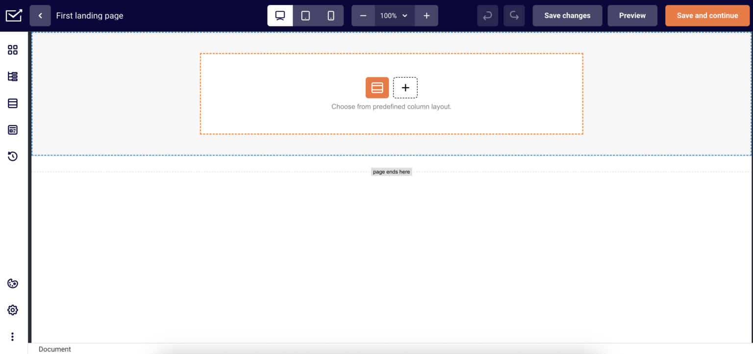Add a new element with the dashed plus box
The height and width of the screenshot is (354, 753).
[x=405, y=87]
